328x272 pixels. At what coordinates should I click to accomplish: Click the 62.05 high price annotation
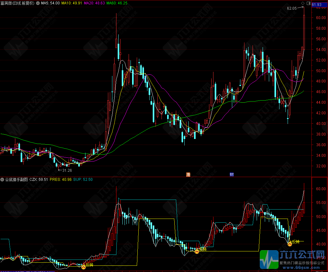tap(292, 8)
